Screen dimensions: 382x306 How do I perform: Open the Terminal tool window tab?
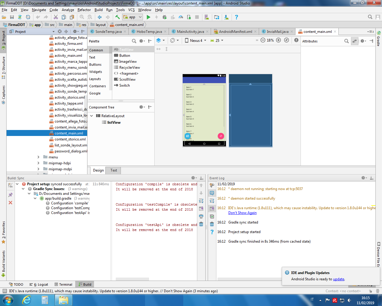point(63,284)
